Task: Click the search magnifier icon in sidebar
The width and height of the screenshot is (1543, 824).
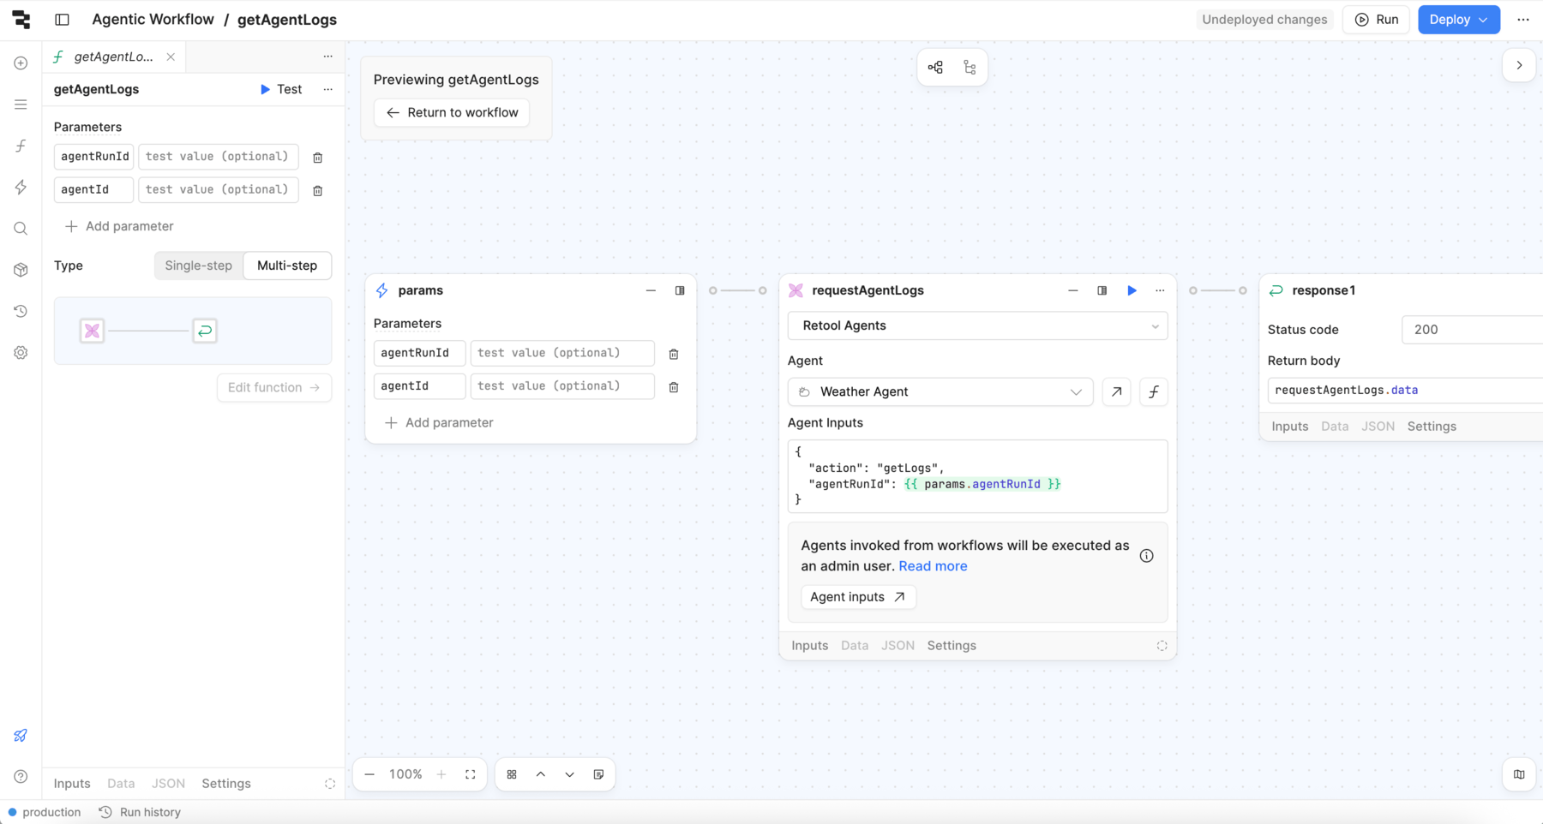Action: [x=21, y=229]
